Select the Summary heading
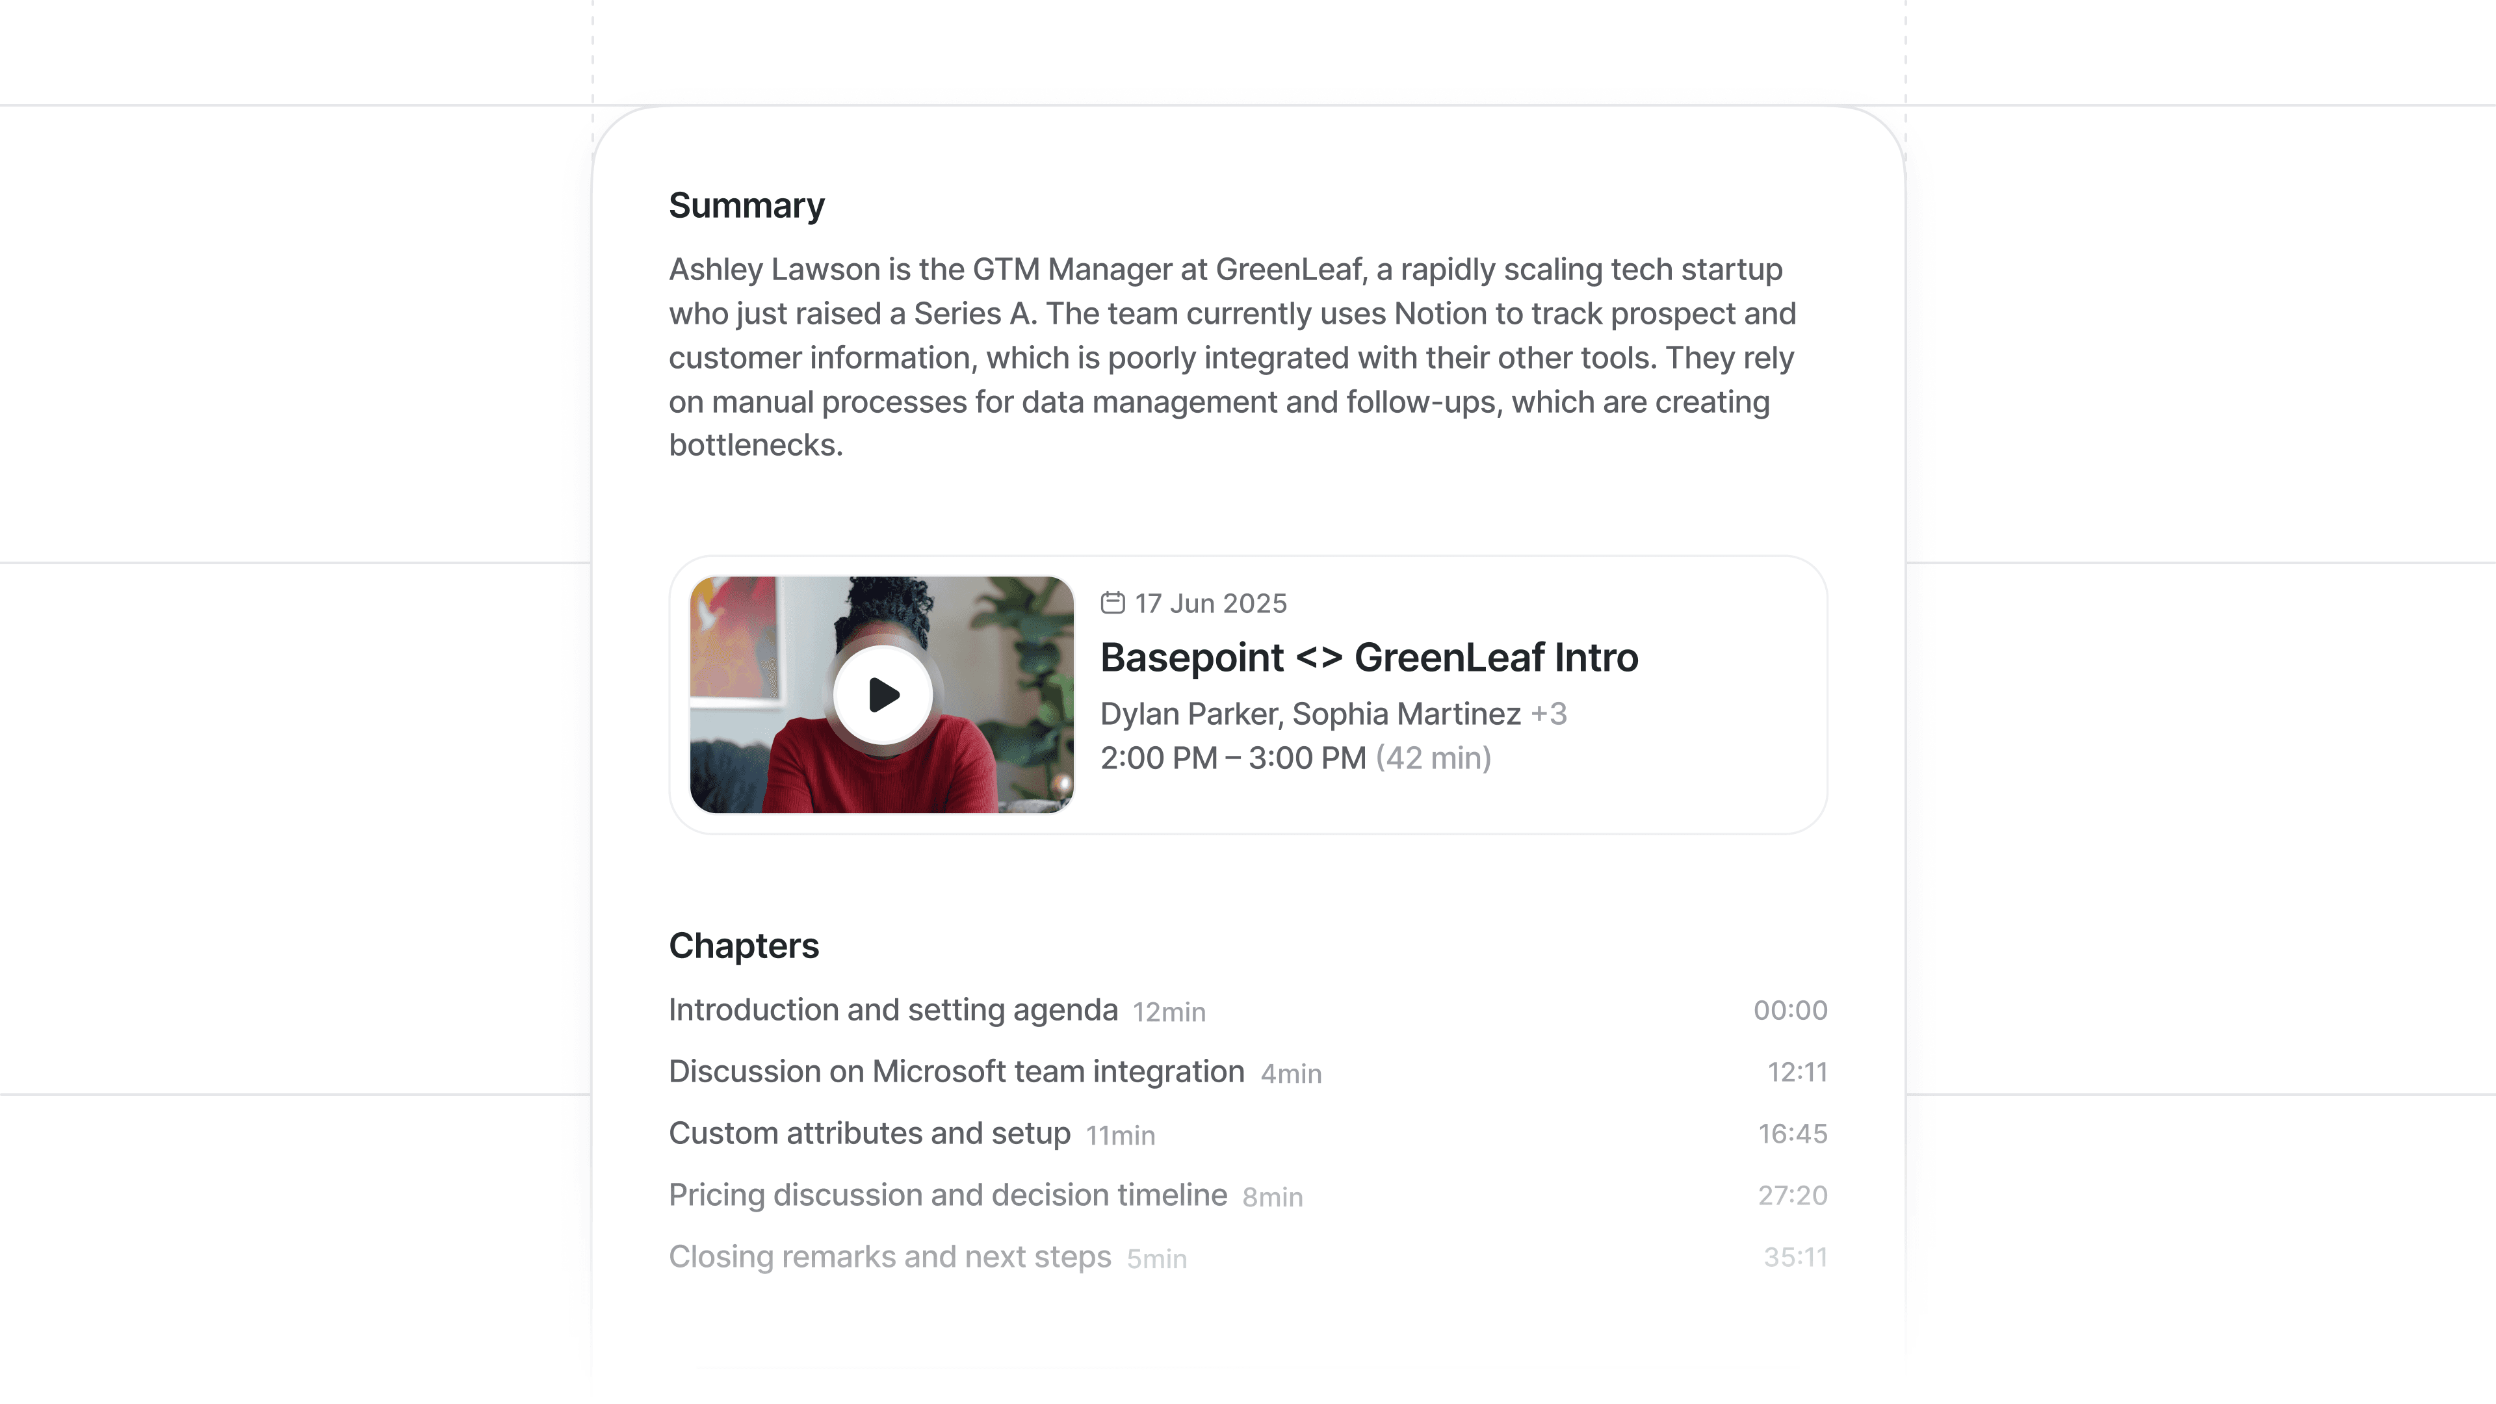This screenshot has width=2496, height=1404. pyautogui.click(x=746, y=205)
